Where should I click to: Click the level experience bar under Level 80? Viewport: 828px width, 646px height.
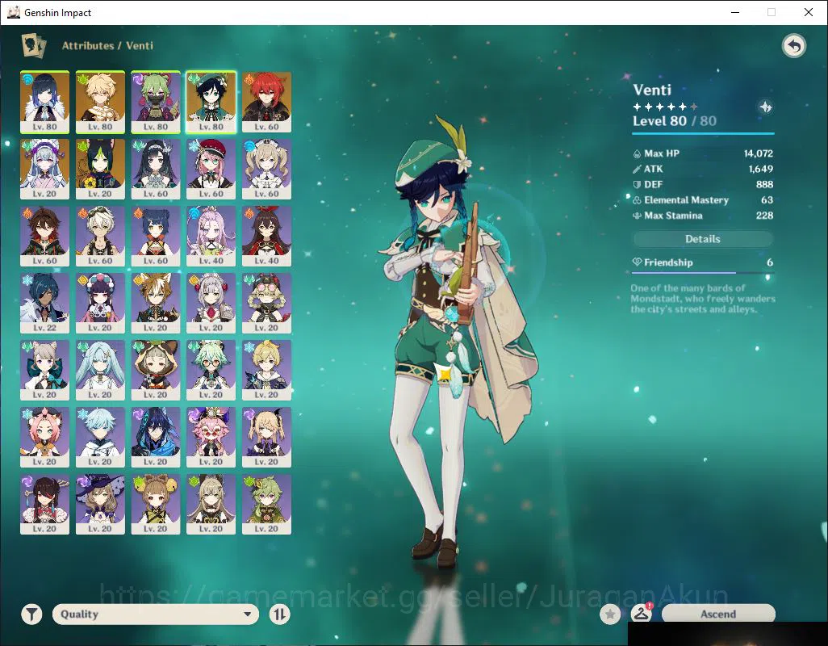703,133
